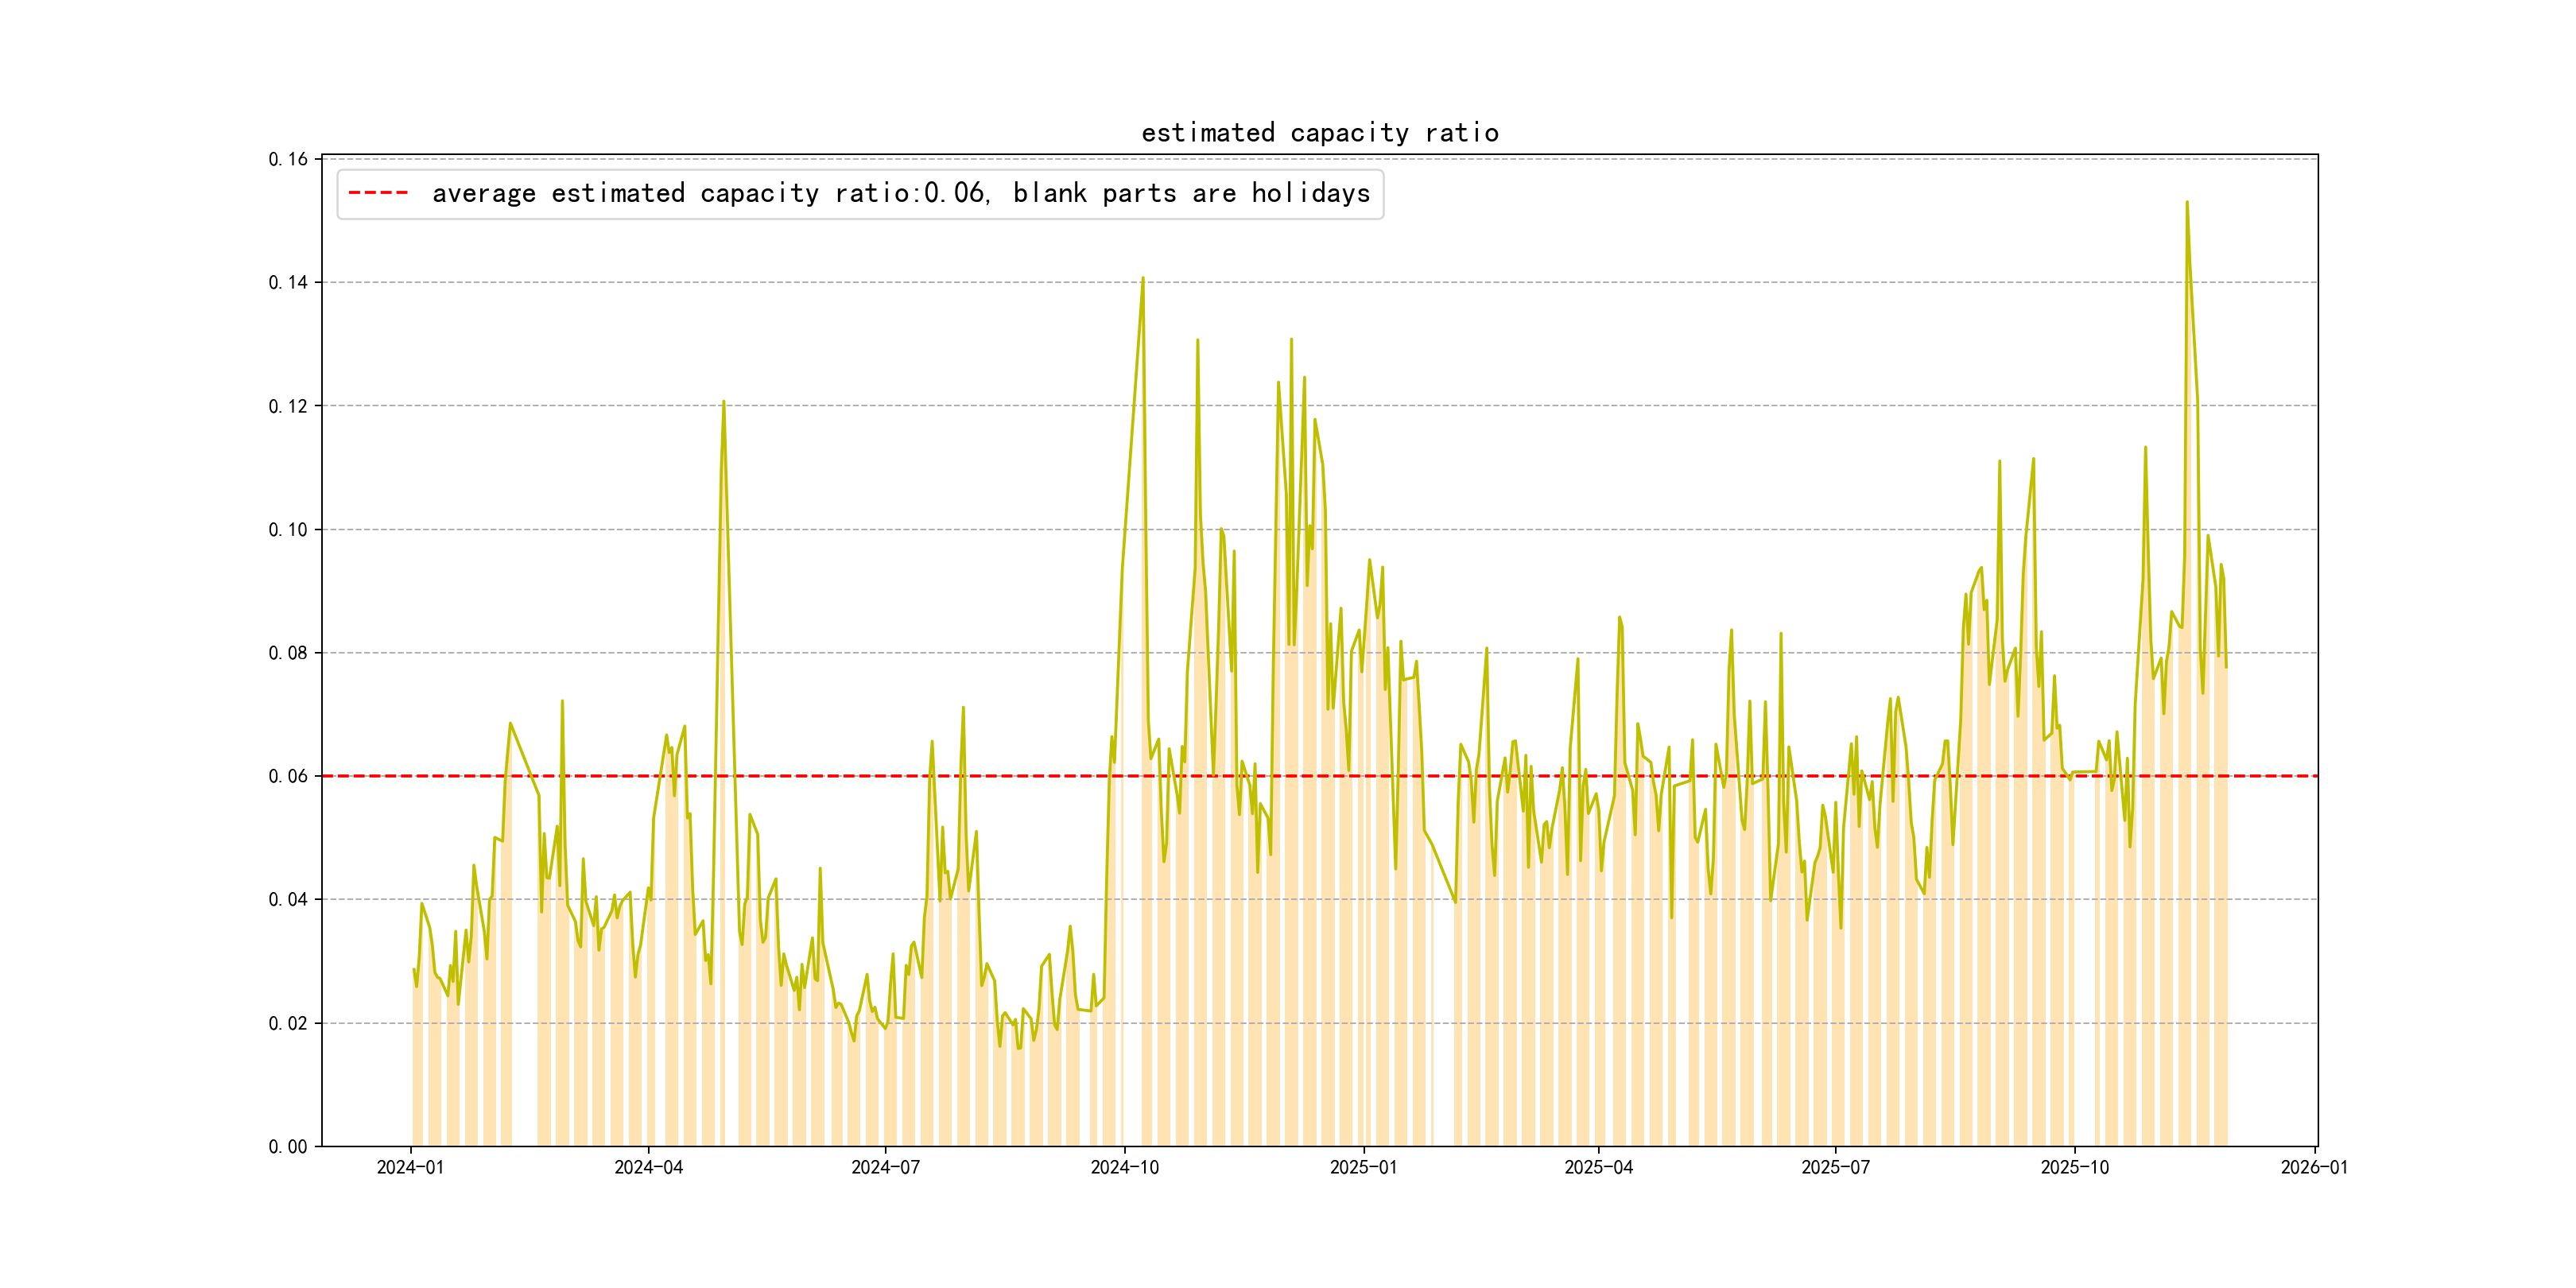Select the 2025-10 x-axis tick label
This screenshot has height=1288, width=2576.
(x=2074, y=1167)
